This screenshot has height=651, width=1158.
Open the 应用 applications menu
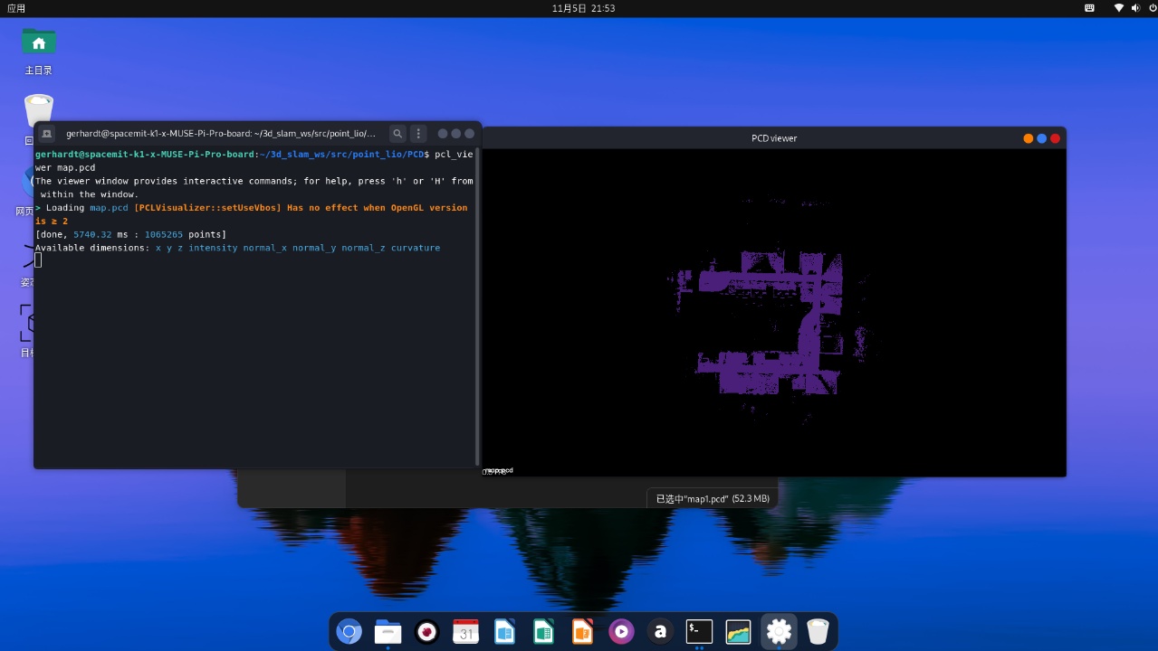[x=16, y=8]
